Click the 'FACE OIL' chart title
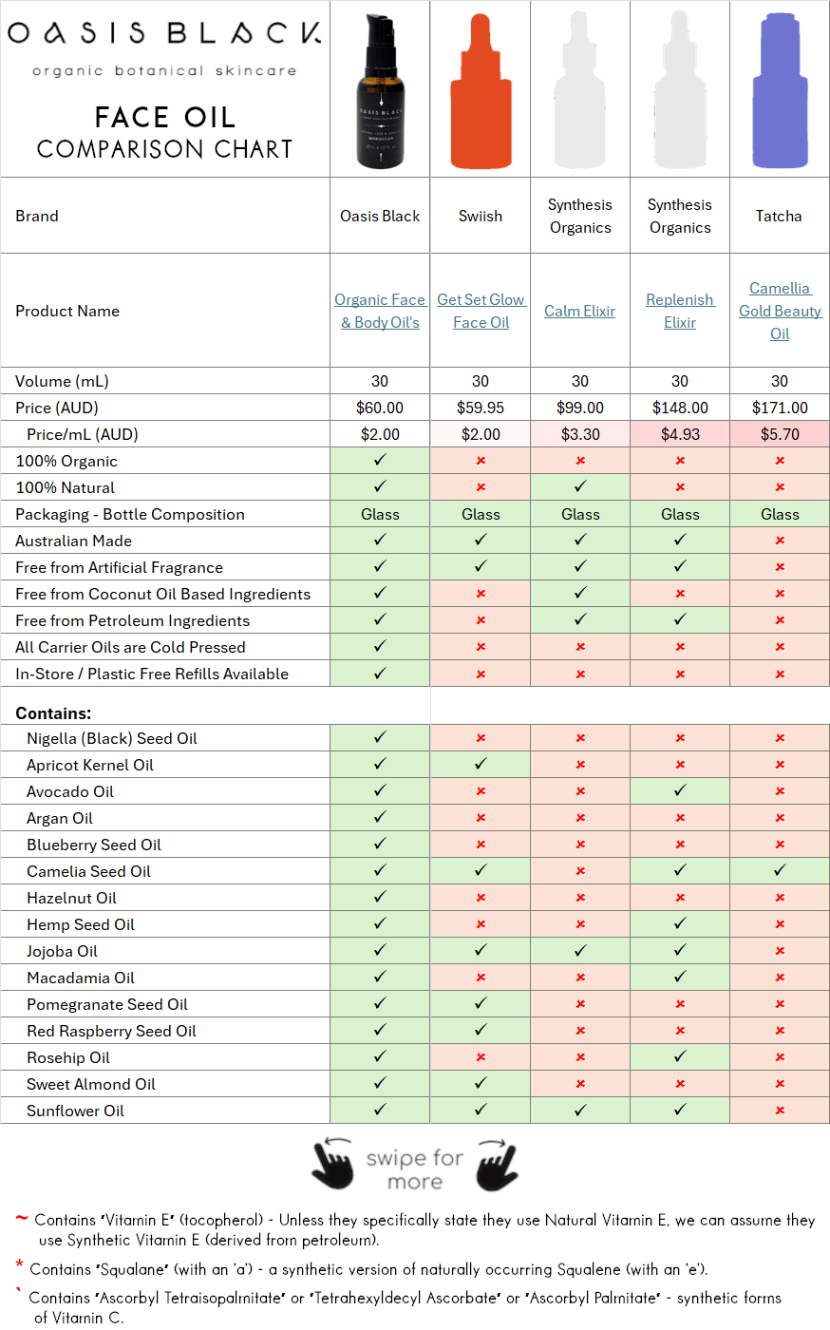 165,117
